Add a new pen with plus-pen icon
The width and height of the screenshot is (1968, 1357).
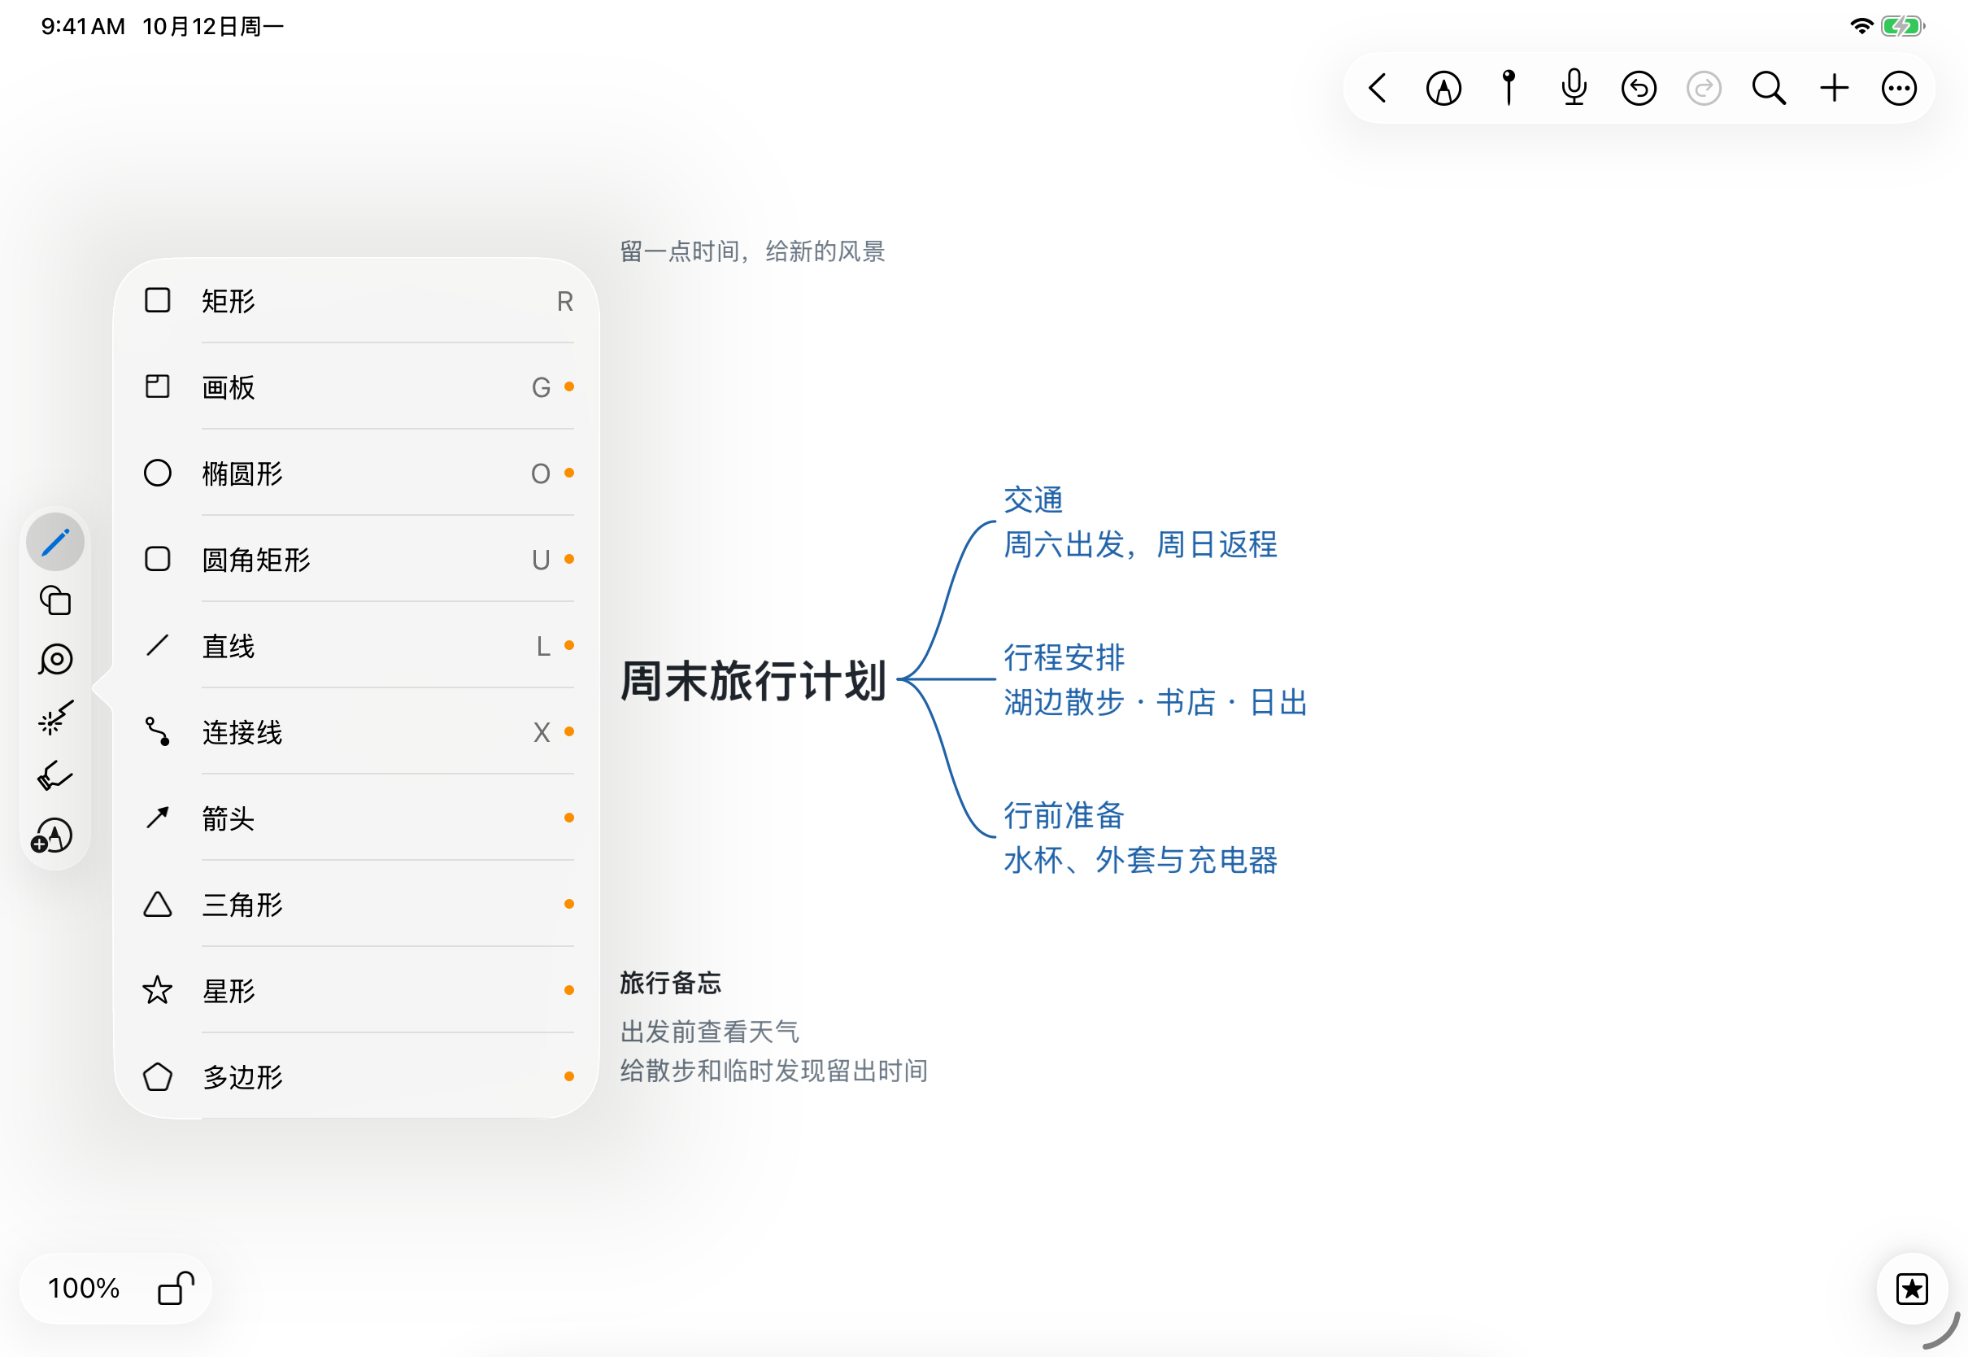tap(52, 835)
